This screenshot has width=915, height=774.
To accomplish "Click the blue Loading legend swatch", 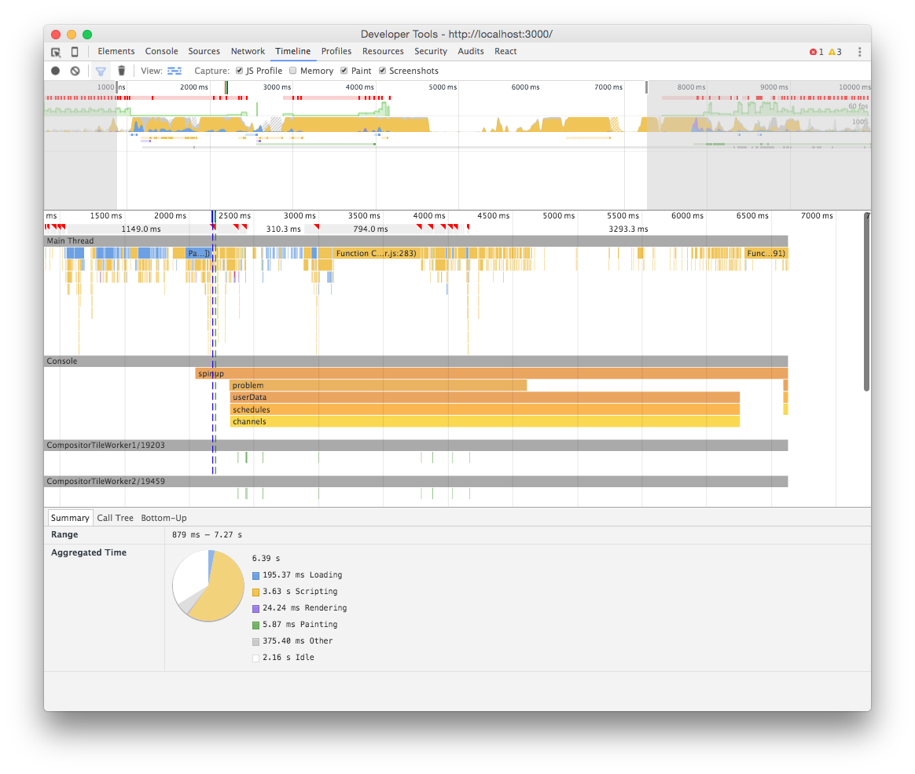I will [x=255, y=576].
